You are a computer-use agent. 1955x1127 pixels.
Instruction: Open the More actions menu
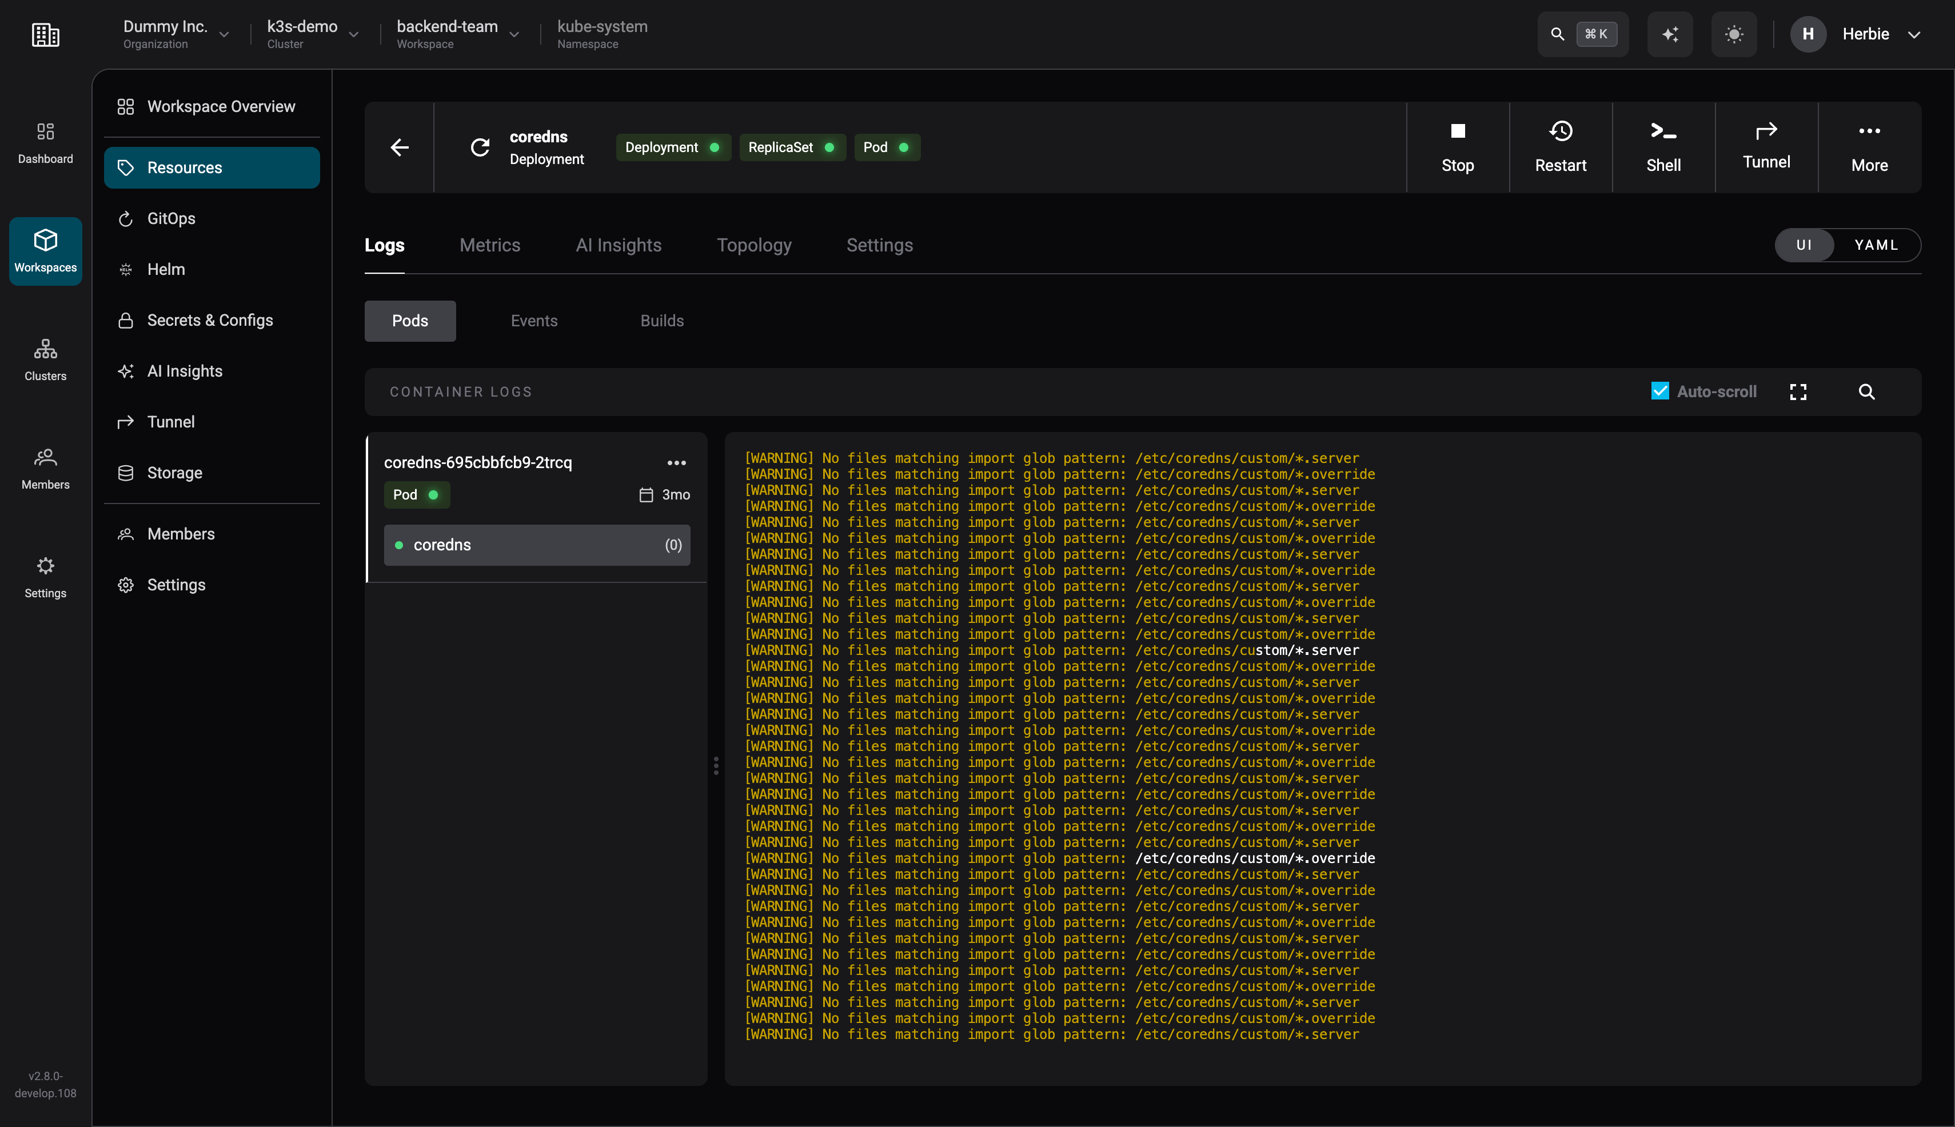pos(1869,147)
